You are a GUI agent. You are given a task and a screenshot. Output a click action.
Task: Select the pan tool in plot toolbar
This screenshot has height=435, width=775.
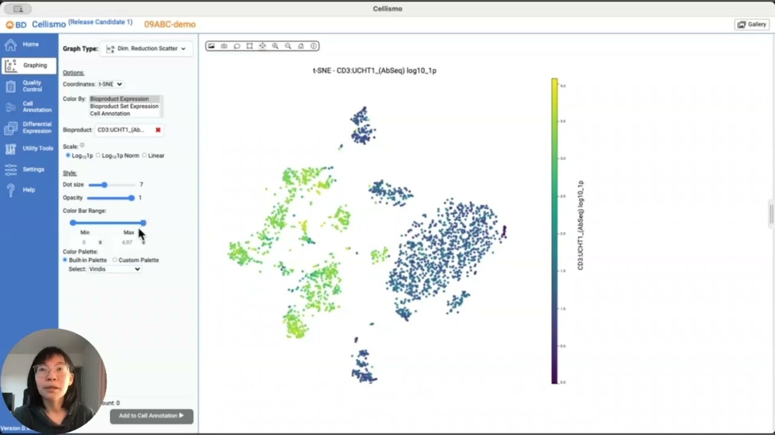[x=262, y=46]
